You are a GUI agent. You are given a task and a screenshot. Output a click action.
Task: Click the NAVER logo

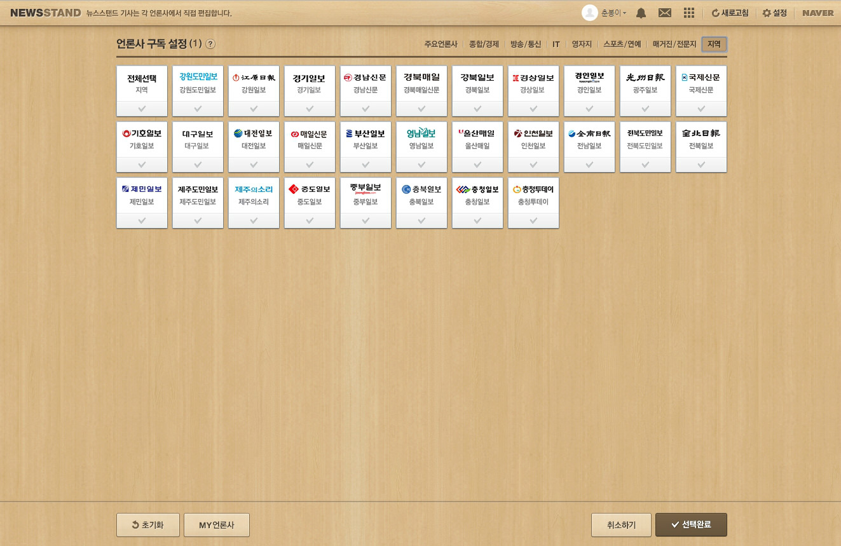[x=818, y=13]
